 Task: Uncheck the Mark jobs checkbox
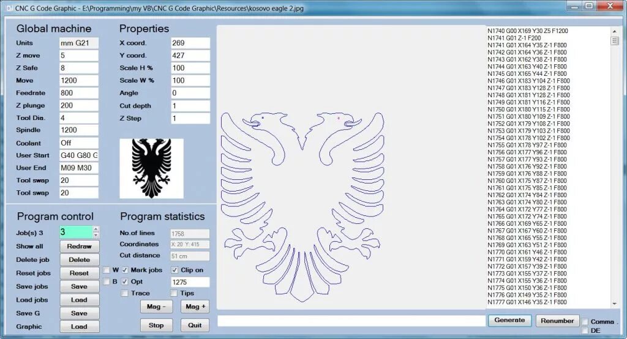click(x=125, y=270)
